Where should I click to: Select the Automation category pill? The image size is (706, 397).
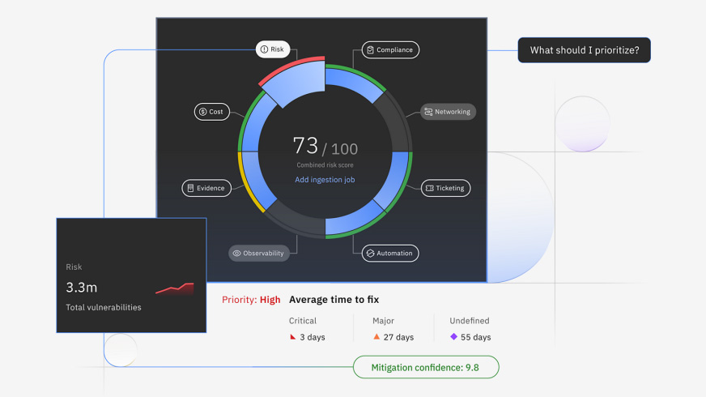(390, 254)
